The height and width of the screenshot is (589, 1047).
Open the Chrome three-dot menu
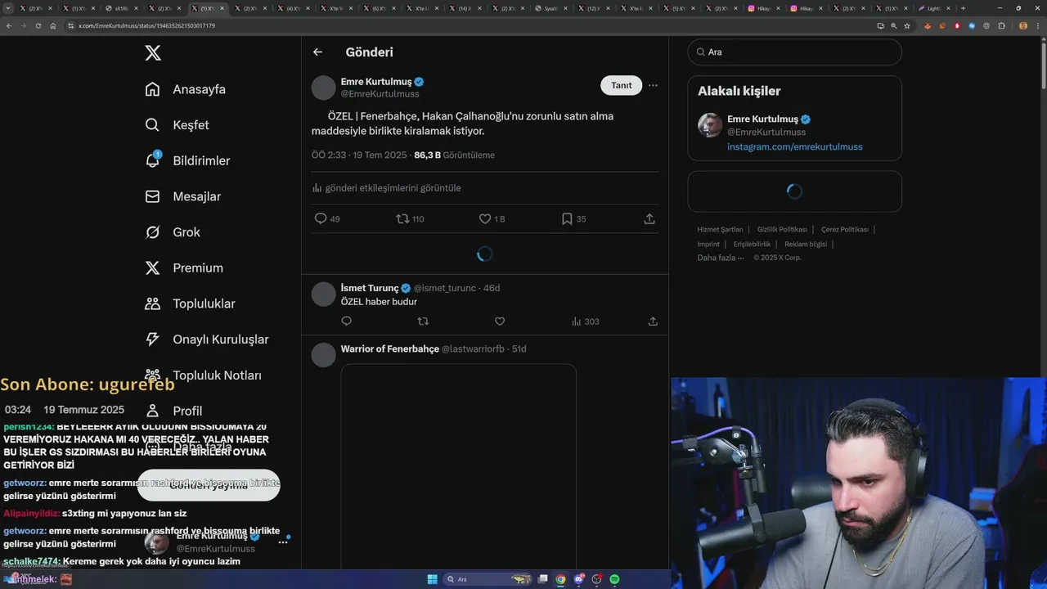click(x=1036, y=25)
